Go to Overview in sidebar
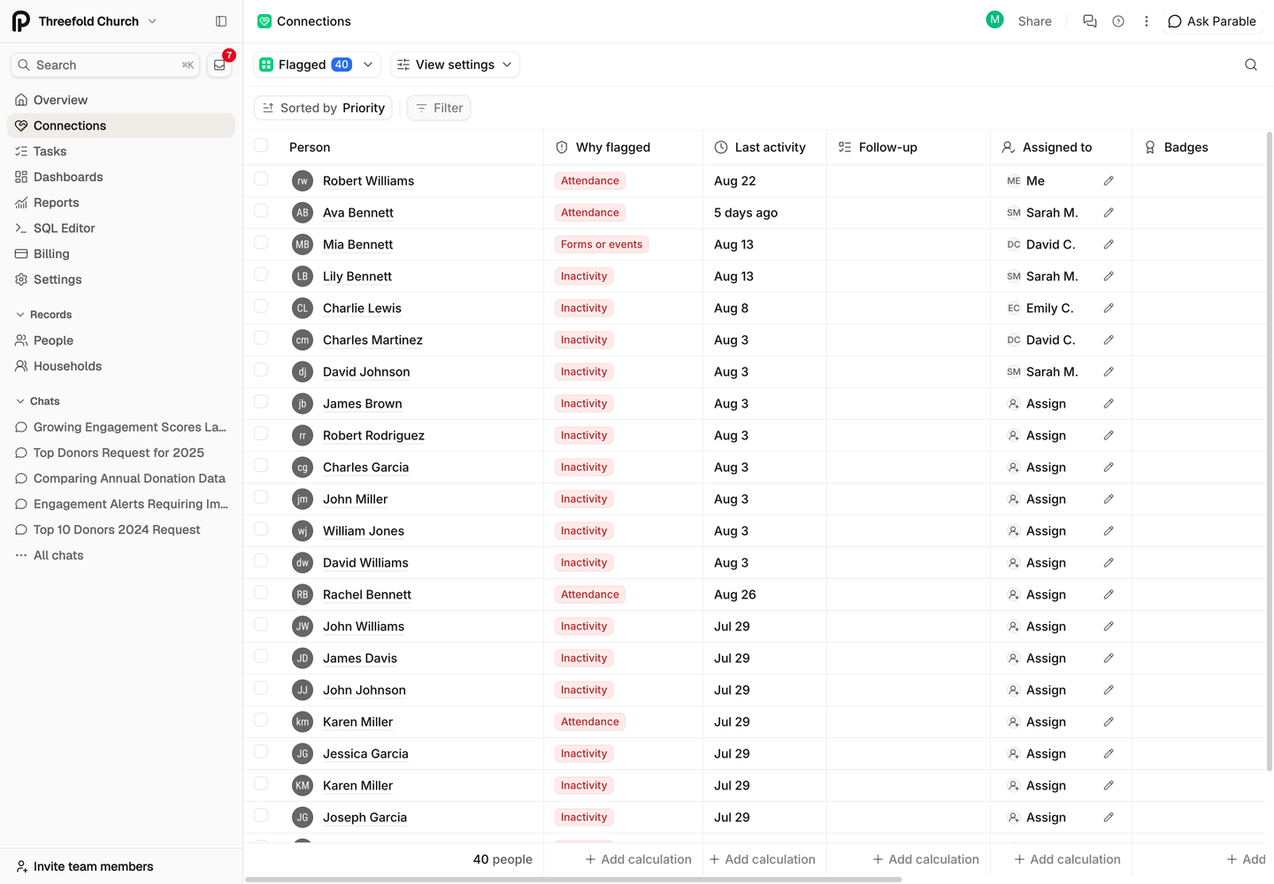 (x=121, y=100)
